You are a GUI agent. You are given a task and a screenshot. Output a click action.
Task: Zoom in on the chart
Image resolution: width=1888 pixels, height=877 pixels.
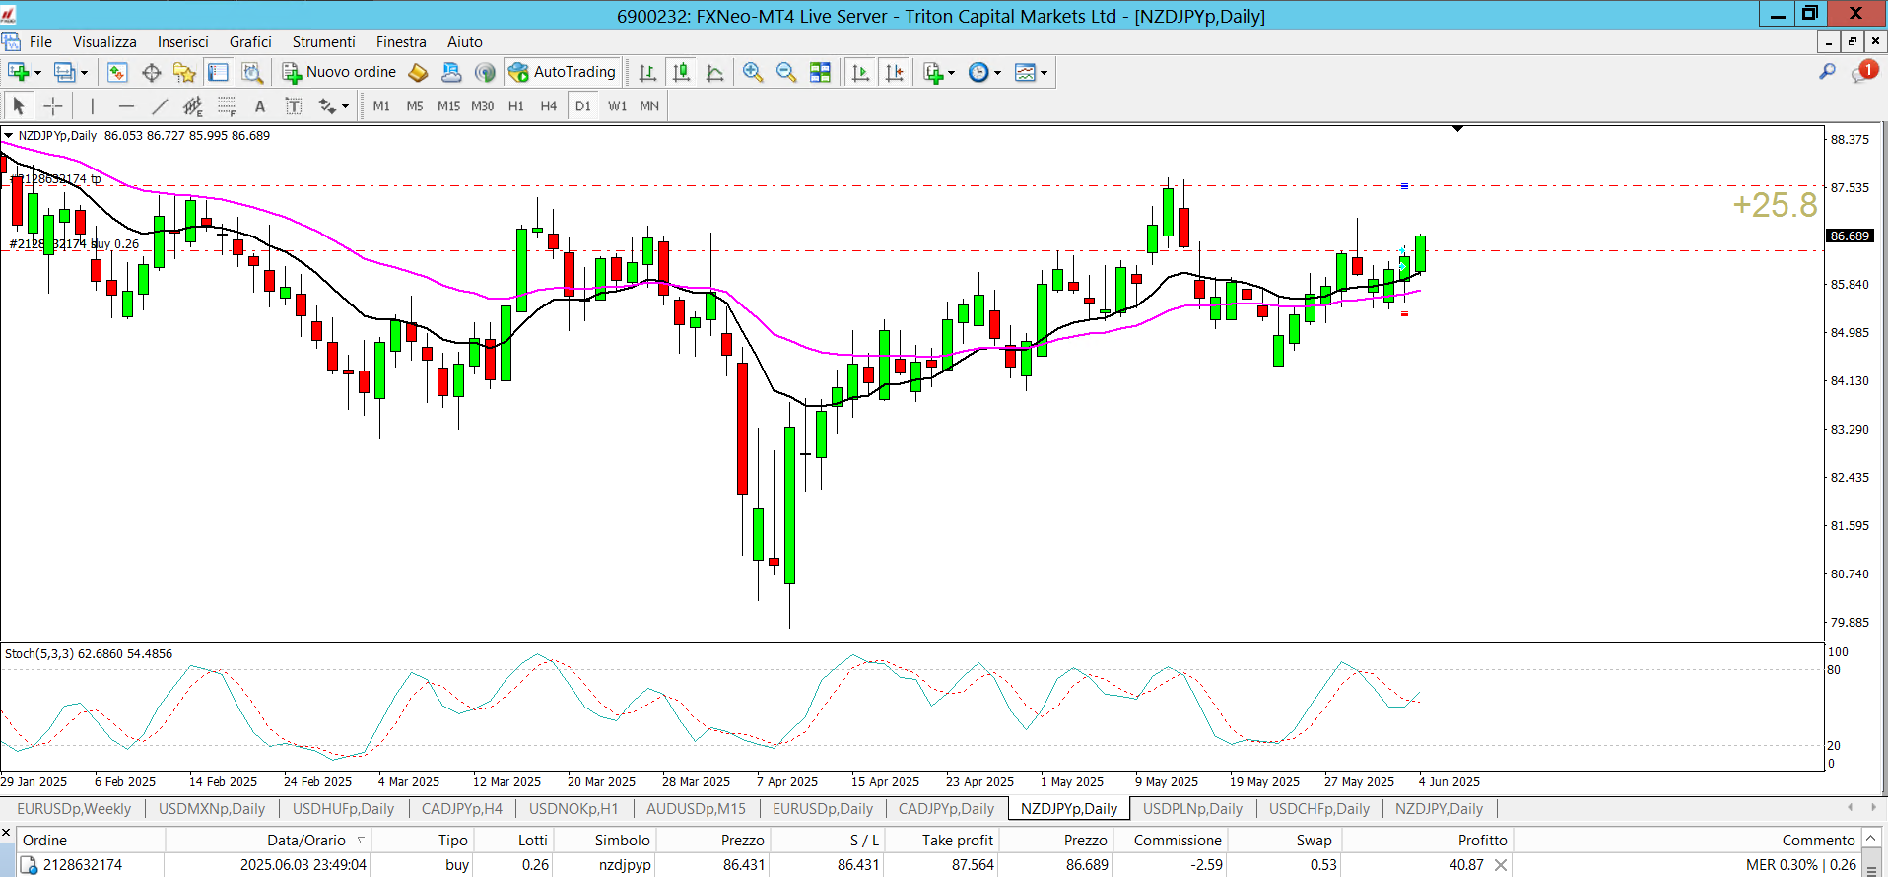pos(753,72)
